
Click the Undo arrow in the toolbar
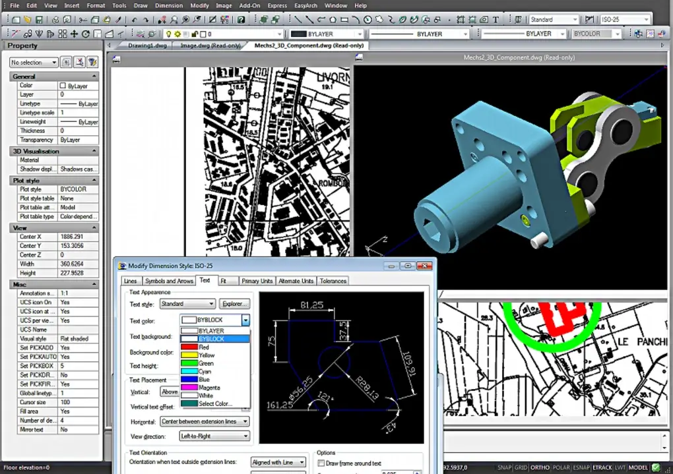click(135, 20)
